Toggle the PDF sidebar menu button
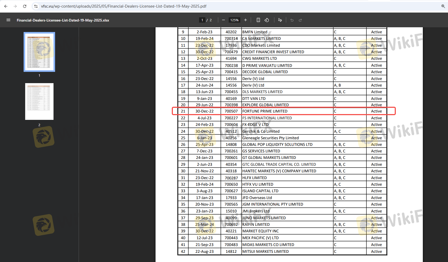The height and width of the screenshot is (262, 448). tap(8, 20)
